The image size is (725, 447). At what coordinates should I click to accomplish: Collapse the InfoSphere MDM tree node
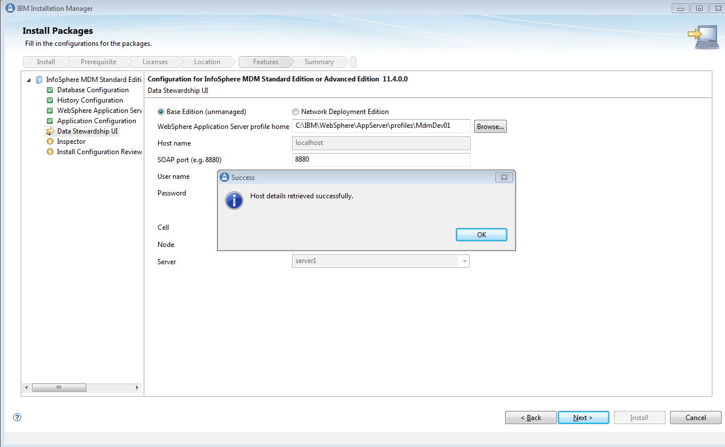[29, 80]
